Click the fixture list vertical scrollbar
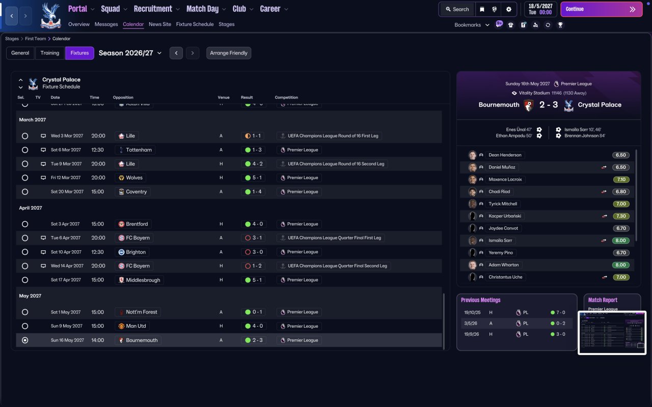The image size is (652, 407). tap(444, 321)
